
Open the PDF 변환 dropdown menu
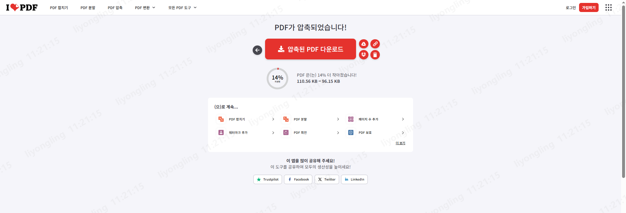pyautogui.click(x=145, y=7)
